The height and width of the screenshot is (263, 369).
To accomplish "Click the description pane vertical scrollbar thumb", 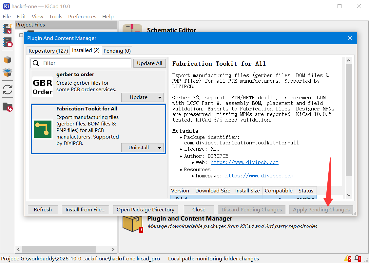I will coord(349,120).
